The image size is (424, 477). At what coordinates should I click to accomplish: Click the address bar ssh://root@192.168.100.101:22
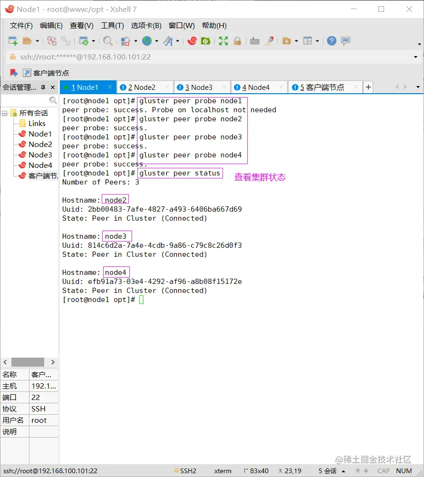pyautogui.click(x=210, y=57)
